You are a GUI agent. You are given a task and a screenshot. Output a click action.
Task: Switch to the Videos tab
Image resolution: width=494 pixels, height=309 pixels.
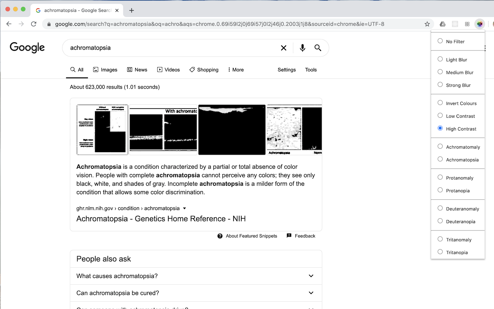pos(168,70)
